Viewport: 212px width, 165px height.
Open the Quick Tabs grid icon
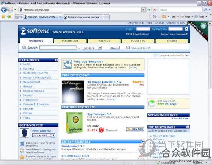coord(17,17)
